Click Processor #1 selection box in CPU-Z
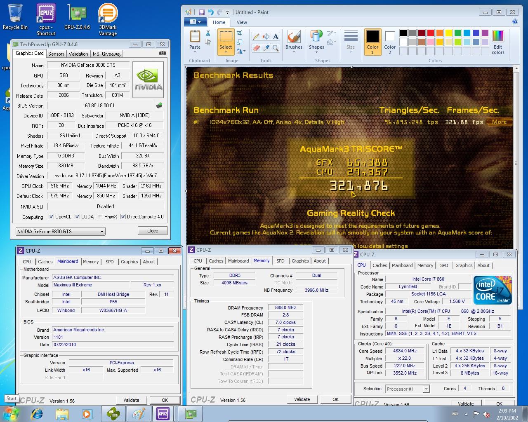 (408, 389)
